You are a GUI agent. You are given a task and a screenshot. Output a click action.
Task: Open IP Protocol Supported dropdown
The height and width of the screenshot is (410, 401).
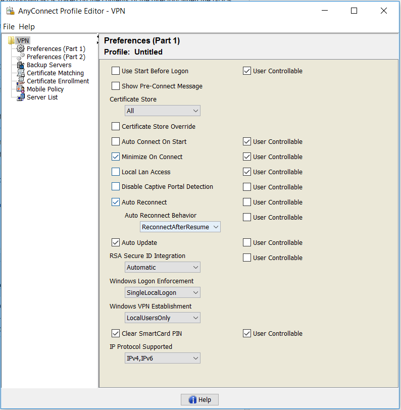click(x=163, y=358)
